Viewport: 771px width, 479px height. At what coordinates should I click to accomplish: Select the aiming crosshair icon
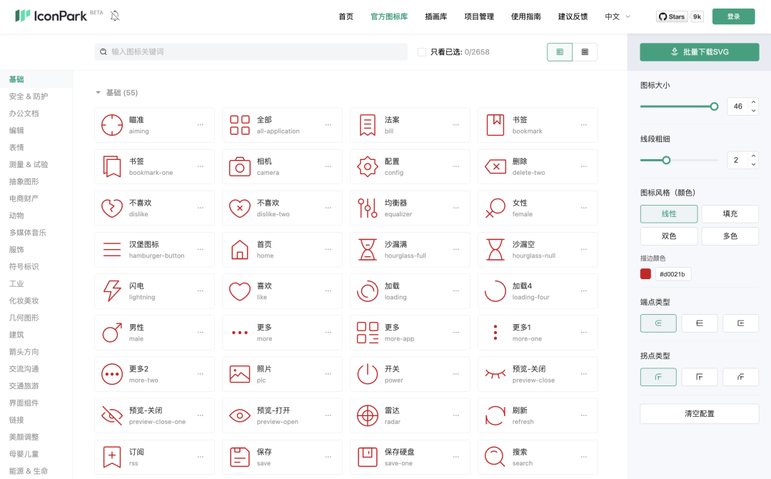111,125
